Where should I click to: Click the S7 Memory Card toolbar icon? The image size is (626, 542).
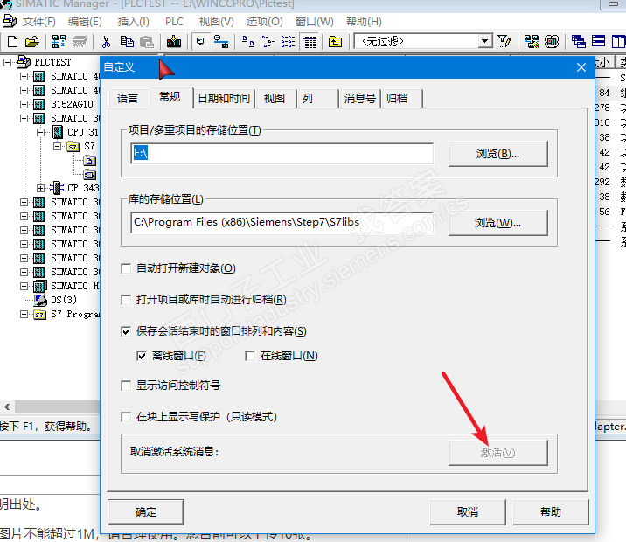tap(80, 41)
